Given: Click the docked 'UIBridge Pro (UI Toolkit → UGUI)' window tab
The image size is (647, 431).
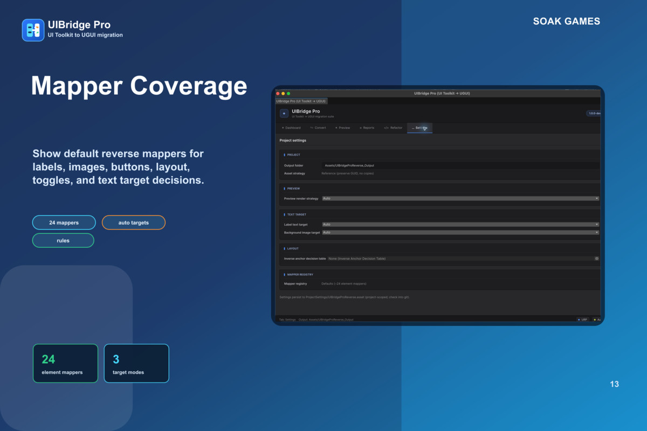Looking at the screenshot, I should (301, 101).
